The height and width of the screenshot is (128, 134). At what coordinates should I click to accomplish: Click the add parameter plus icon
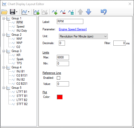point(55,12)
